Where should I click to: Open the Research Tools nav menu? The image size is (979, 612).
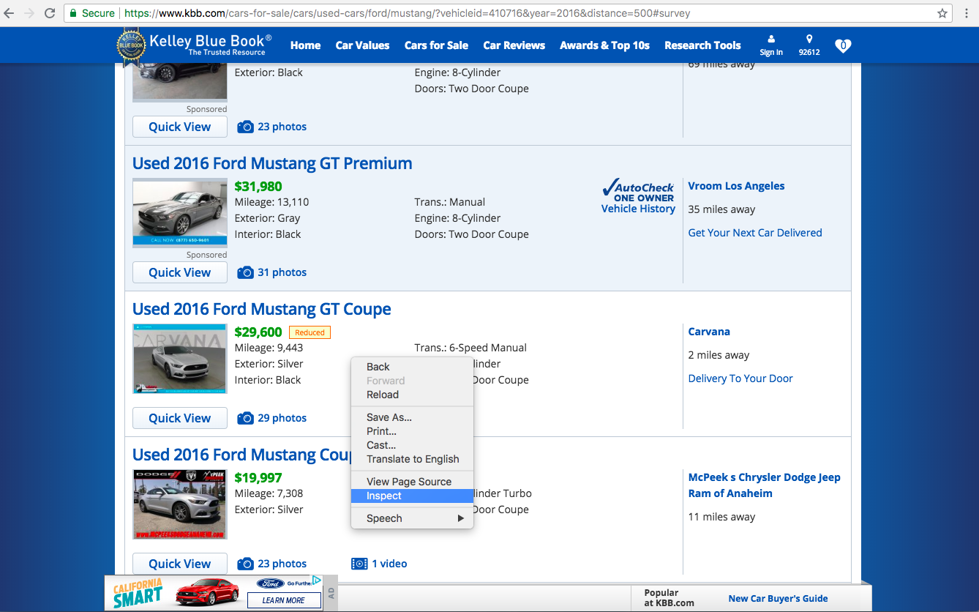point(702,45)
